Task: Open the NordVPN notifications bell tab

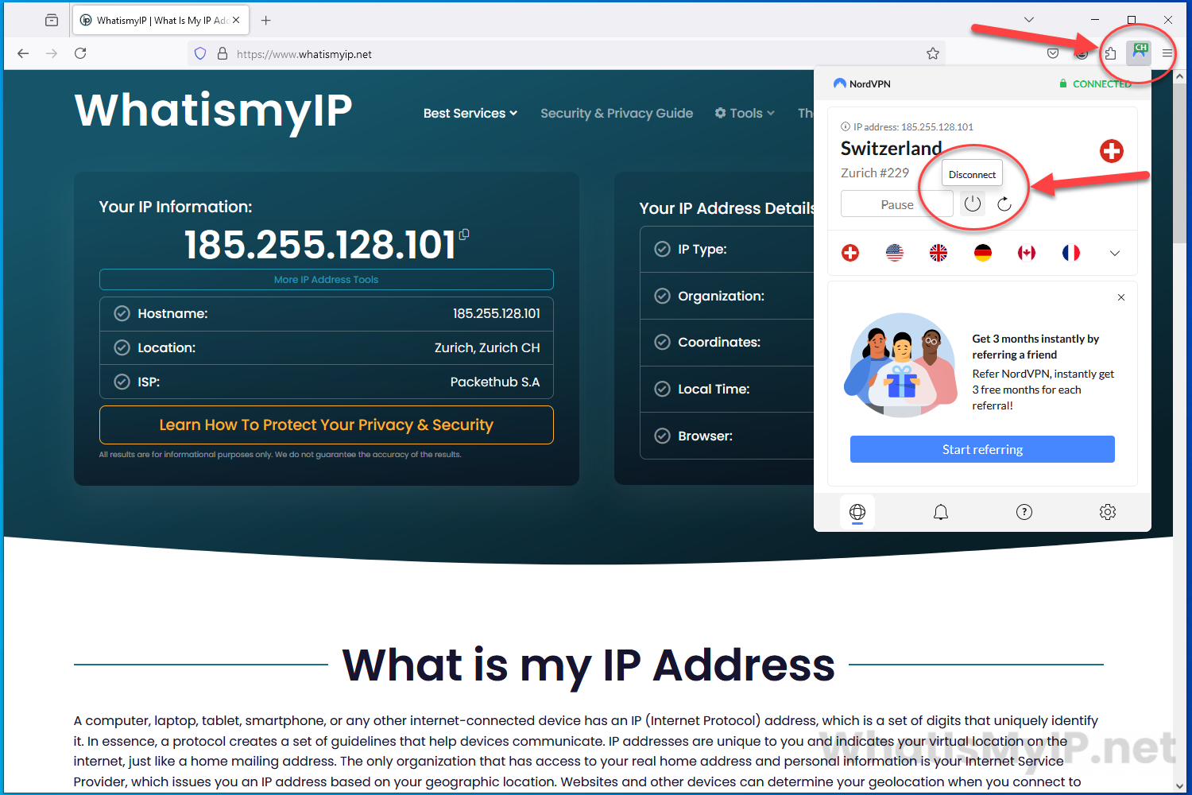Action: point(941,512)
